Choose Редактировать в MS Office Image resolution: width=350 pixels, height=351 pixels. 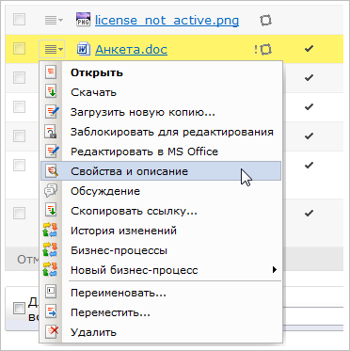click(x=144, y=152)
